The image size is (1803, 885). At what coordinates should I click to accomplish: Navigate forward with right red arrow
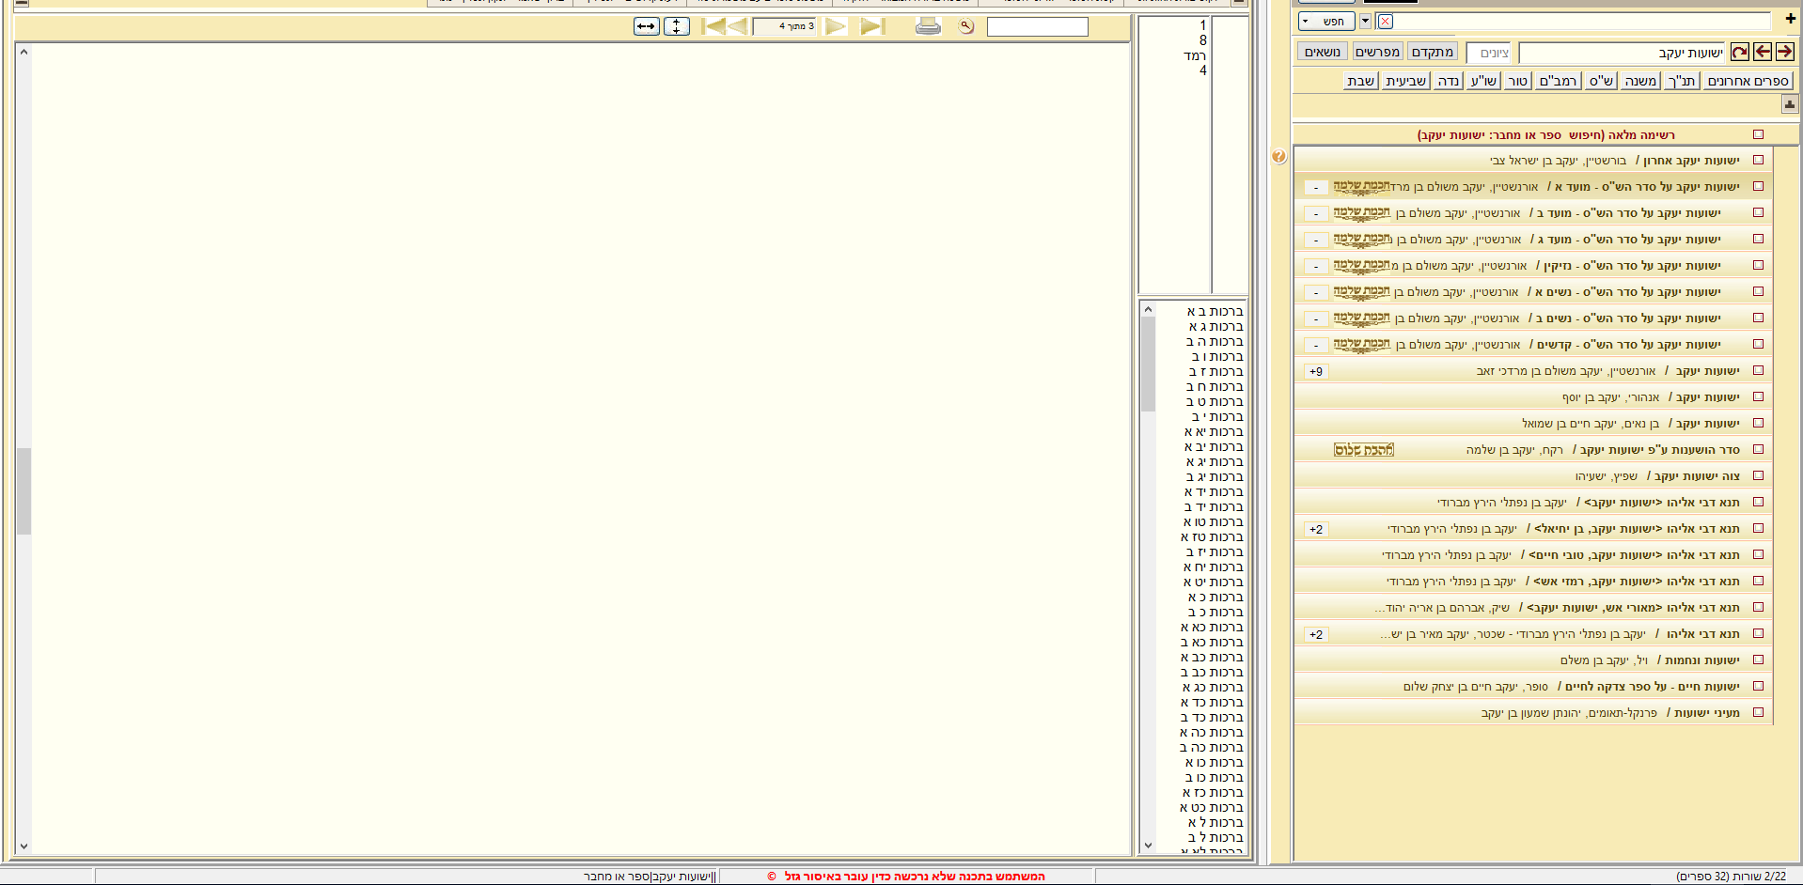click(x=1785, y=52)
